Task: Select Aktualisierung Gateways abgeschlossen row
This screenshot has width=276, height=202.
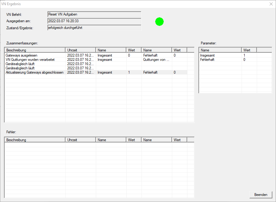Action: click(x=34, y=73)
